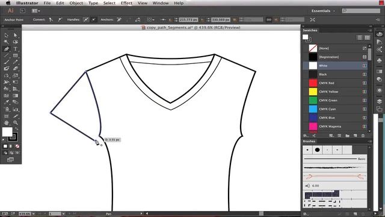Select the Black swatch row
This screenshot has width=385, height=217.
(336, 74)
